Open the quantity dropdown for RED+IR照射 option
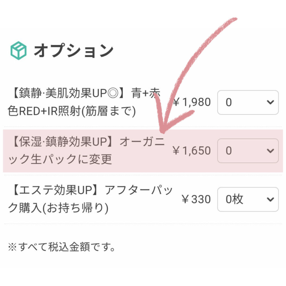Image resolution: width=286 pixels, height=286 pixels. 248,103
